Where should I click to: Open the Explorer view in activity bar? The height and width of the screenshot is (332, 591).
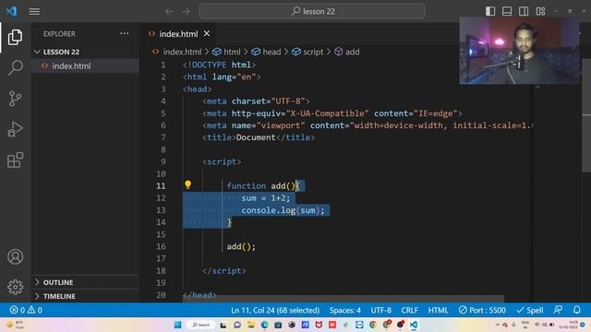point(15,37)
